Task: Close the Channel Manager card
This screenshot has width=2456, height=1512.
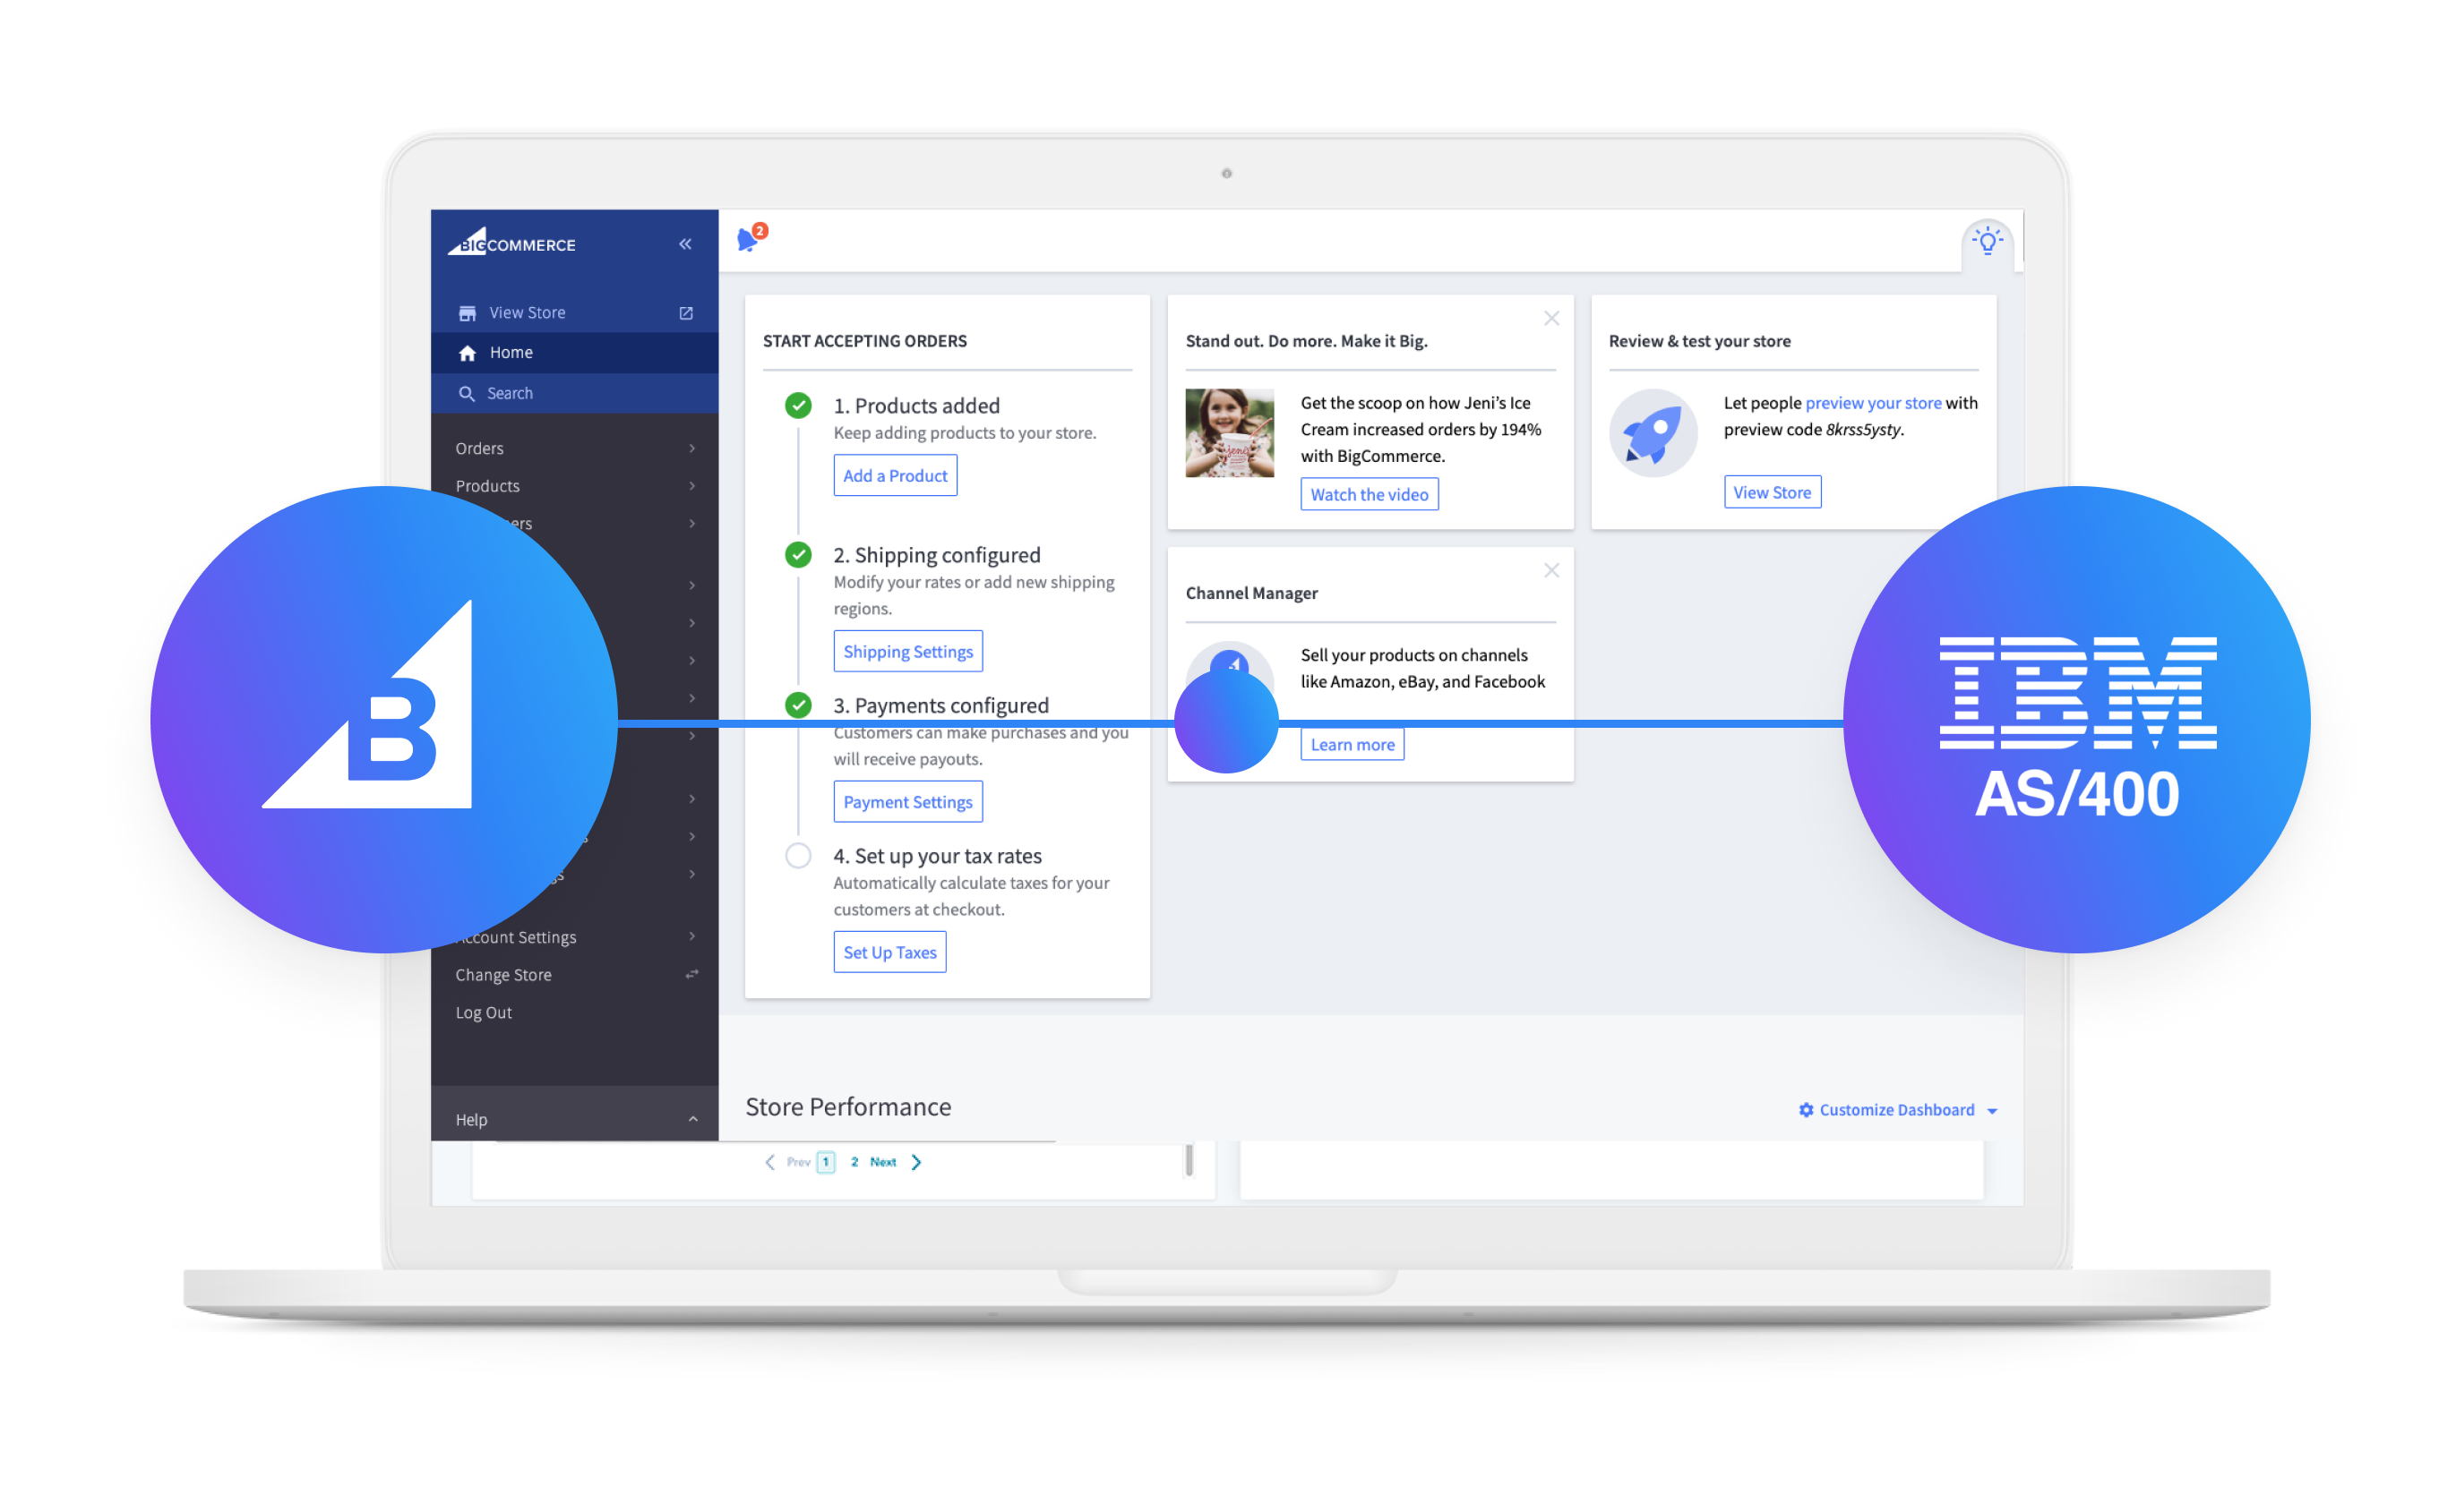Action: [x=1551, y=570]
